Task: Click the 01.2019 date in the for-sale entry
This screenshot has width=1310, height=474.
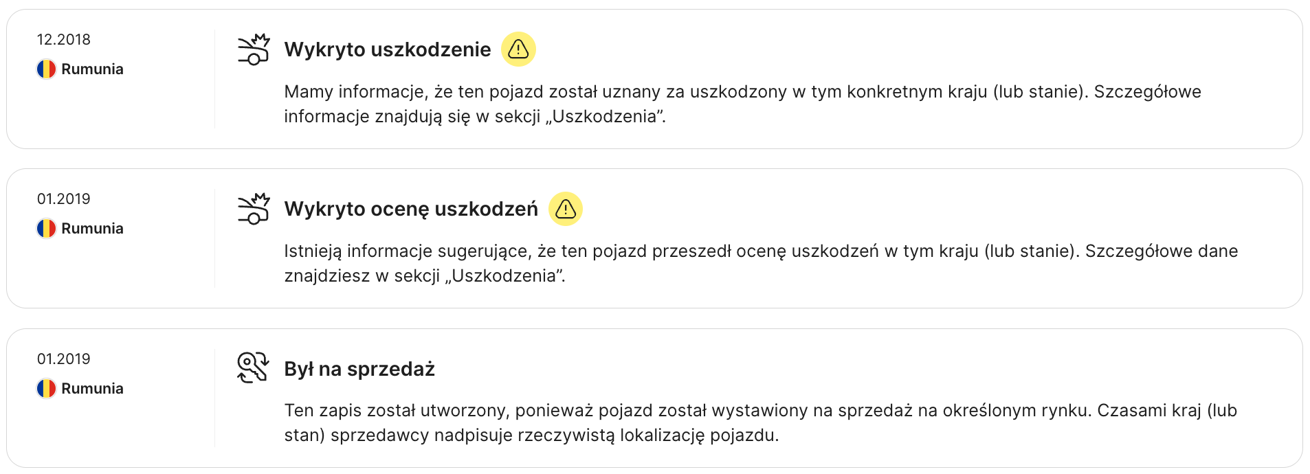Action: click(64, 359)
